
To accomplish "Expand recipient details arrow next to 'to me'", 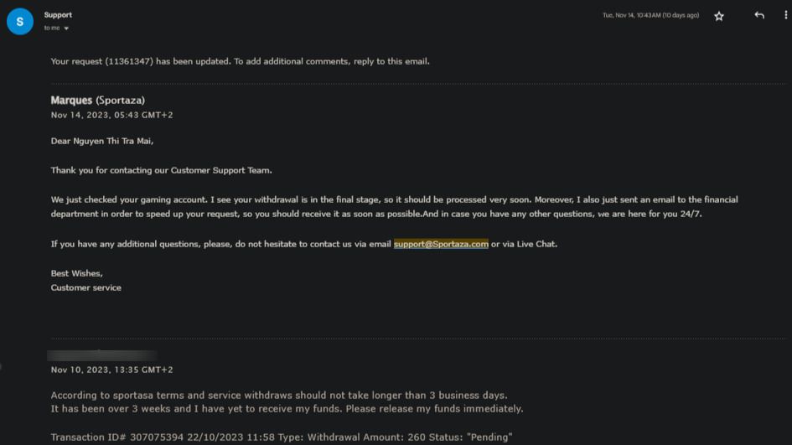I will click(x=66, y=28).
